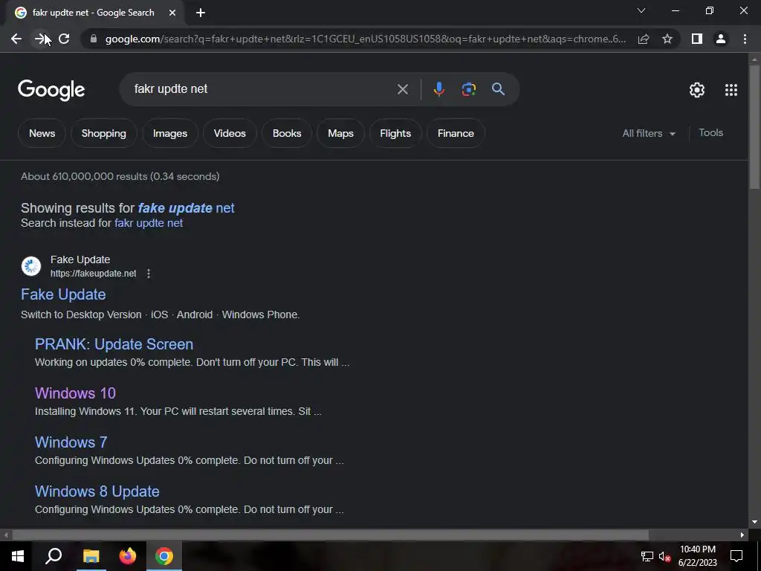Reload the current page

pos(64,39)
